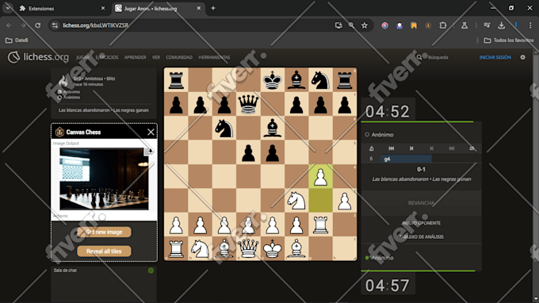Screen dimensions: 539x303
Task: Click the Canvas Chess logo icon
Action: 59,132
